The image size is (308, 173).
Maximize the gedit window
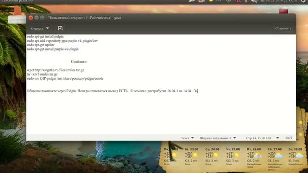(x=42, y=18)
